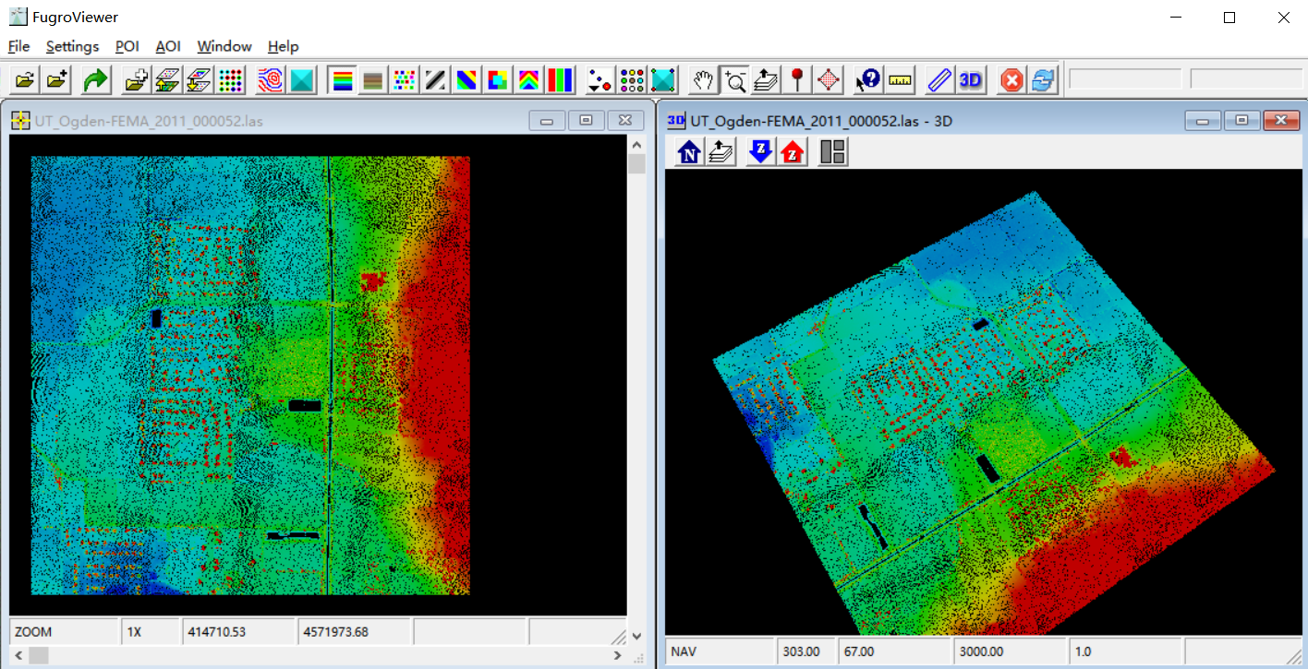The image size is (1308, 669).
Task: Toggle the brown stripes color mode icon
Action: tap(372, 80)
